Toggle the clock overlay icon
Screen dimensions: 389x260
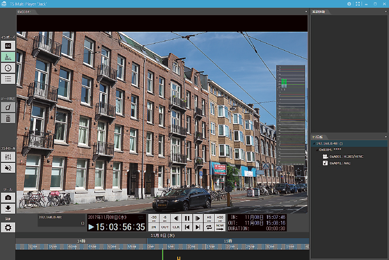8,68
